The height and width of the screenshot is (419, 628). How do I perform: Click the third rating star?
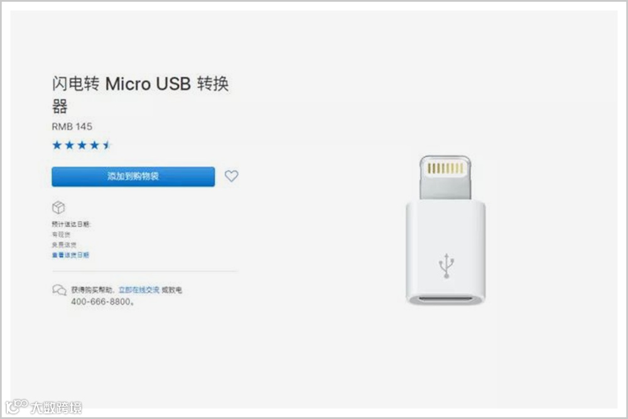tap(82, 145)
